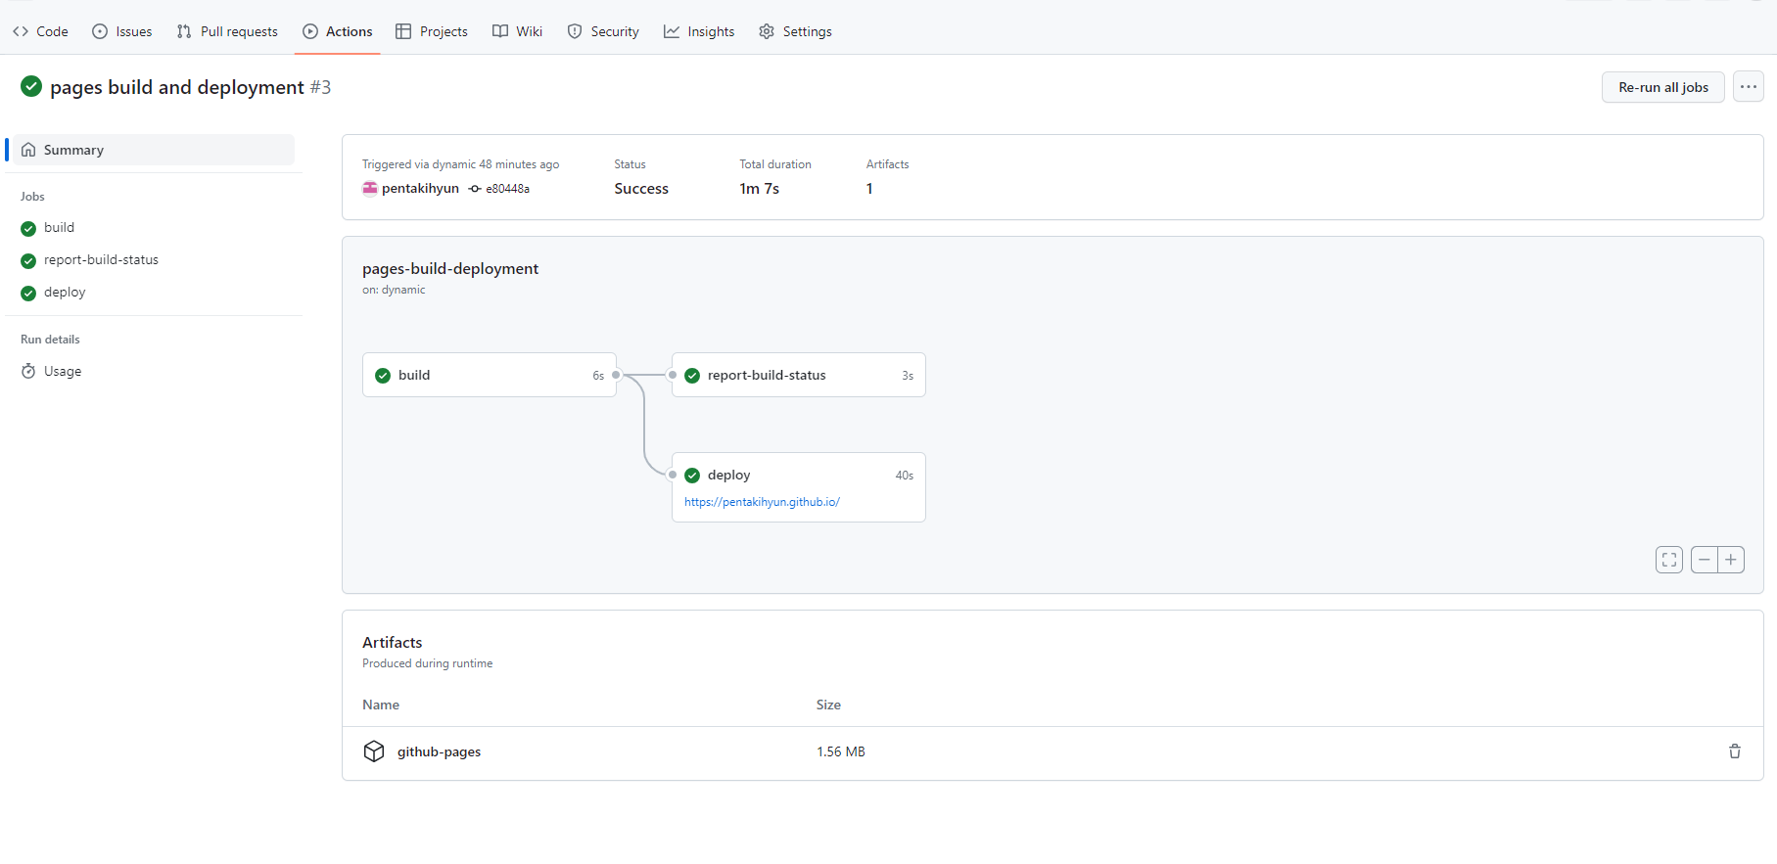Click the pages-build-deployment workflow title
Viewport: 1777px width, 864px height.
click(450, 269)
